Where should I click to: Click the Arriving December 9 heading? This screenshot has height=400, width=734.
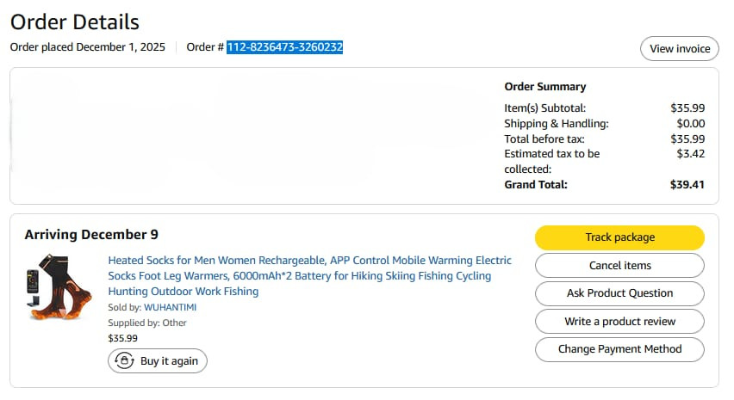point(91,235)
